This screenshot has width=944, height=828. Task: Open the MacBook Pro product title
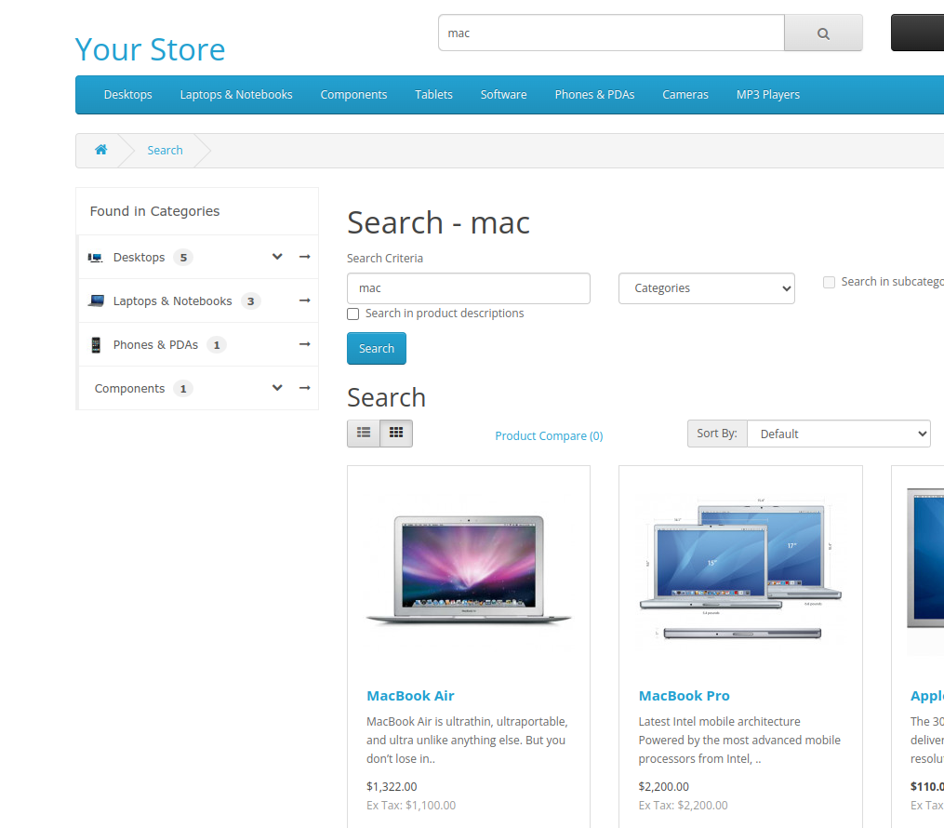click(x=684, y=696)
